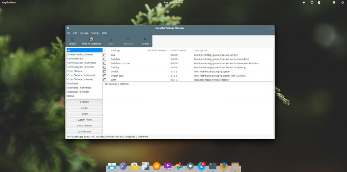The image size is (347, 172).
Task: Open Search from the toolbar
Action: [x=145, y=39]
